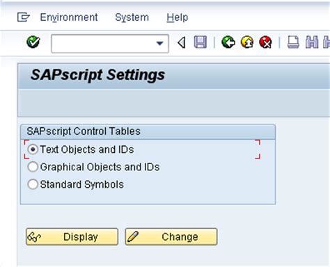Click the SAPscript Control Tables group header
The width and height of the screenshot is (330, 267).
148,131
